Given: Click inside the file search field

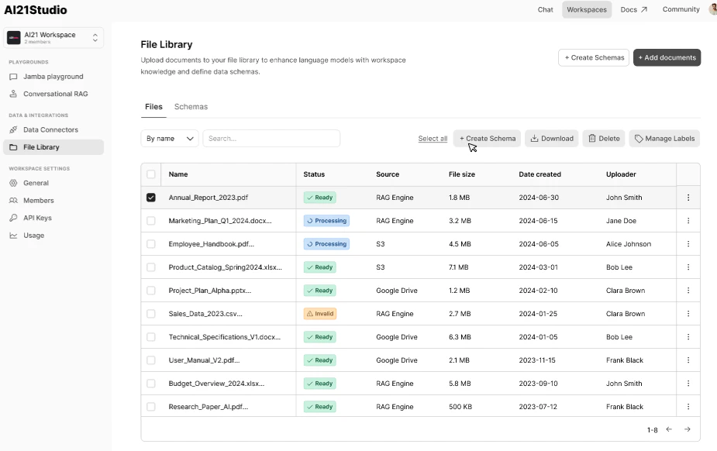Looking at the screenshot, I should (x=271, y=138).
